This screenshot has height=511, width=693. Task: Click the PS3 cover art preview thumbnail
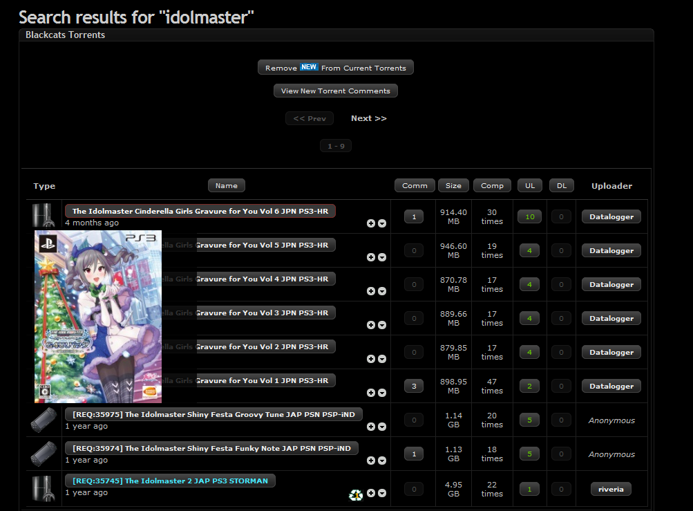pyautogui.click(x=98, y=316)
